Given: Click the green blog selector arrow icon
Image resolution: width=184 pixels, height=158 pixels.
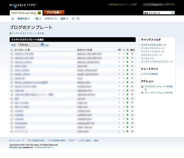Looking at the screenshot, I should click(39, 13).
